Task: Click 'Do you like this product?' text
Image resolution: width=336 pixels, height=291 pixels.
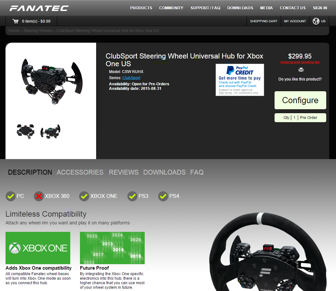Action: (x=300, y=79)
